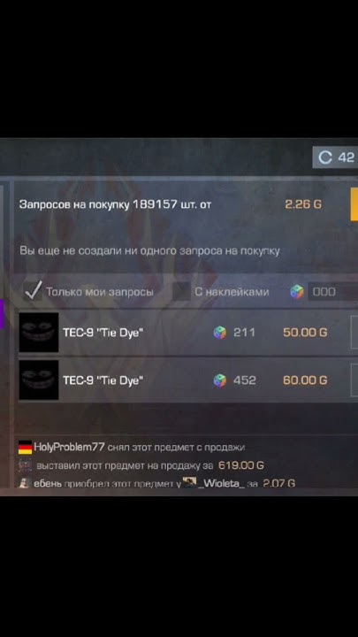358x637 pixels.
Task: Select the second TEC-9 Tie Dye thumbnail
Action: [x=39, y=380]
